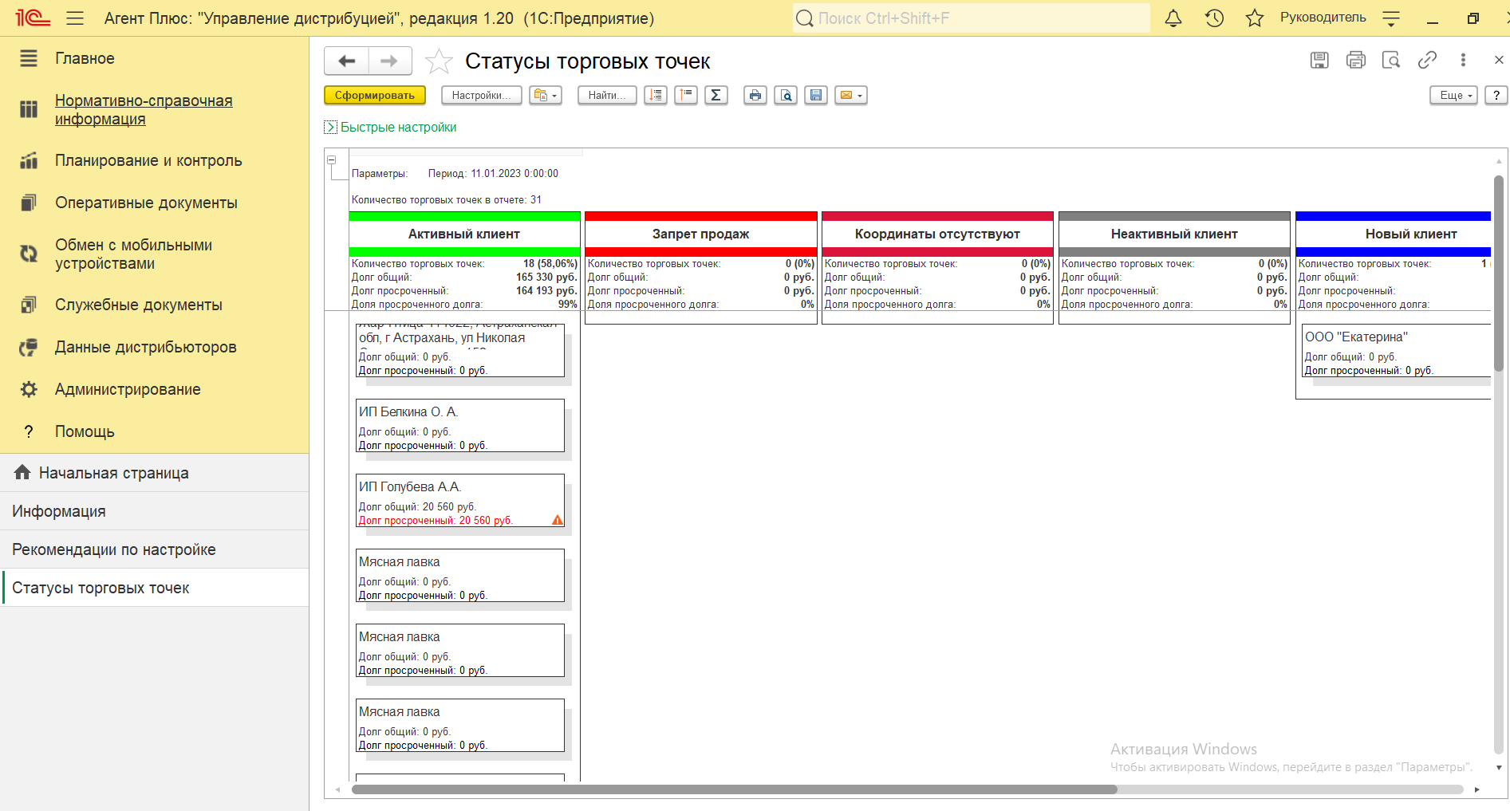The height and width of the screenshot is (811, 1510).
Task: Open the Еще dropdown menu
Action: (x=1454, y=95)
